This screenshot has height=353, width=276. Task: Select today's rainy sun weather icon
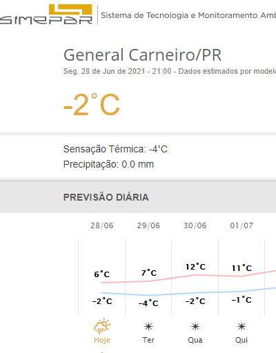102,326
